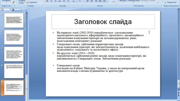Toggle bold Ж formatting
Screen dimensions: 180x101
47,1
